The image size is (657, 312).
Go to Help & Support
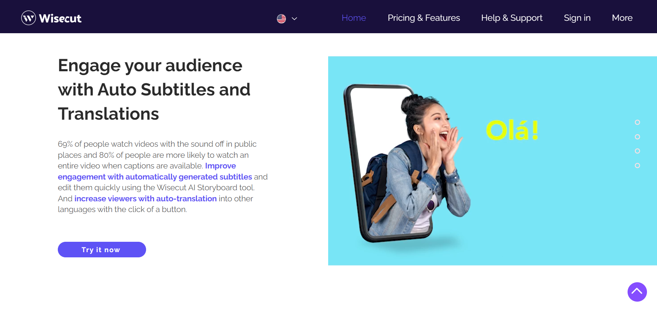point(512,18)
